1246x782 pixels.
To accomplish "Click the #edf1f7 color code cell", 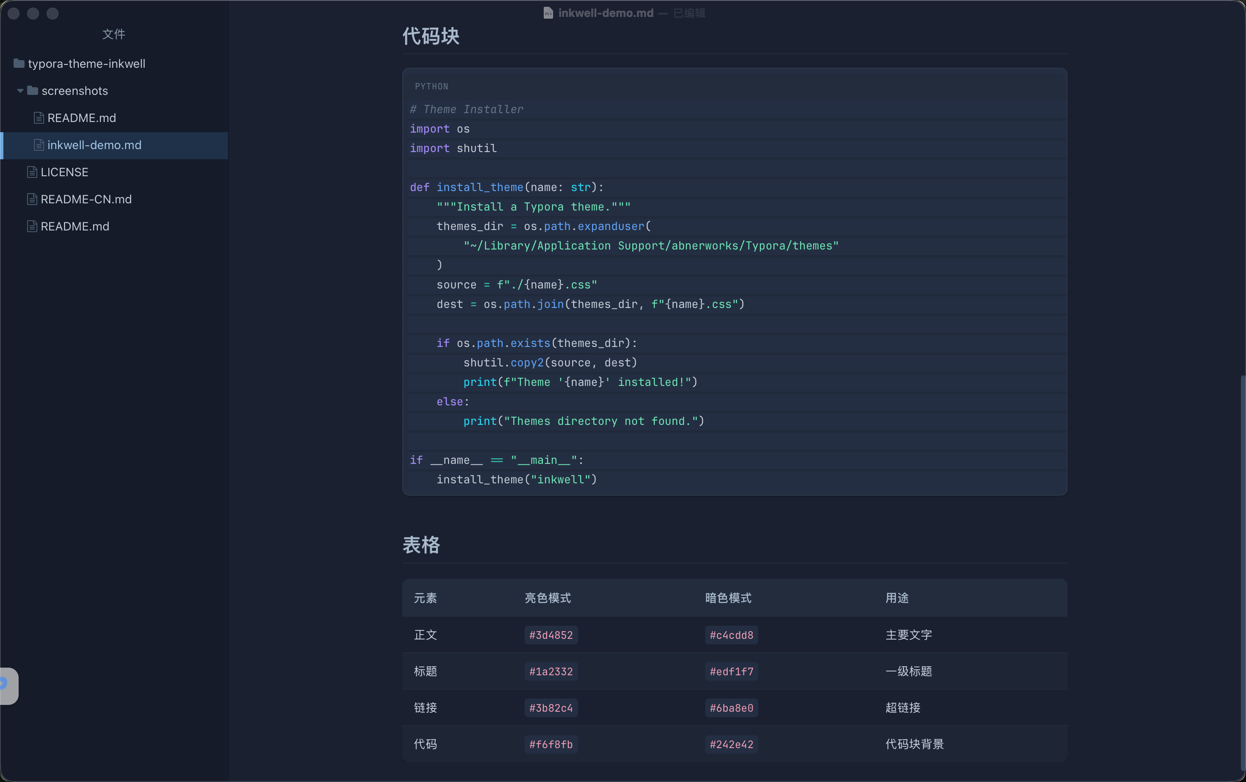I will tap(731, 671).
